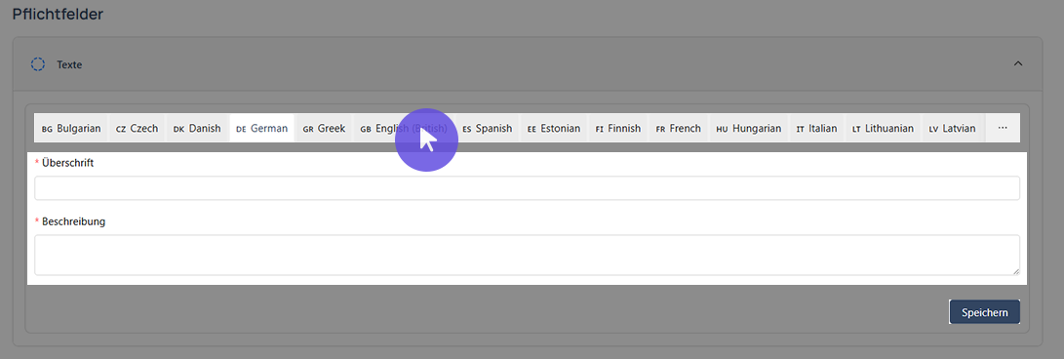Choose the Estonian language tab
The width and height of the screenshot is (1064, 359).
[554, 128]
